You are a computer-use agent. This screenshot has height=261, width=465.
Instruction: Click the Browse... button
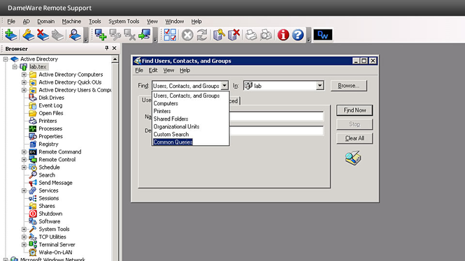349,86
